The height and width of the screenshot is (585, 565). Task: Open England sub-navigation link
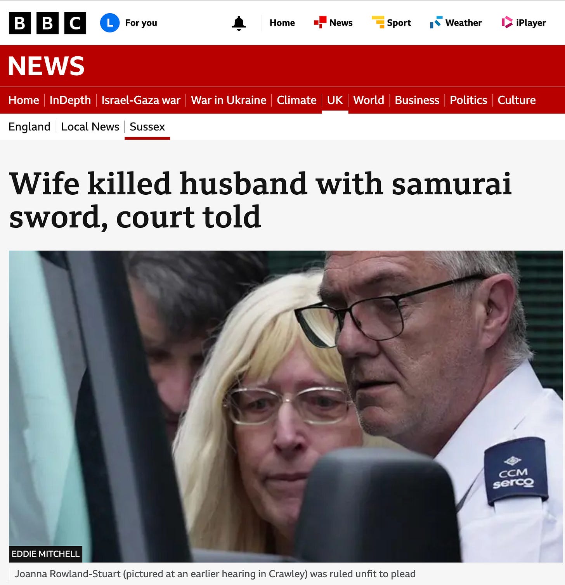coord(29,127)
